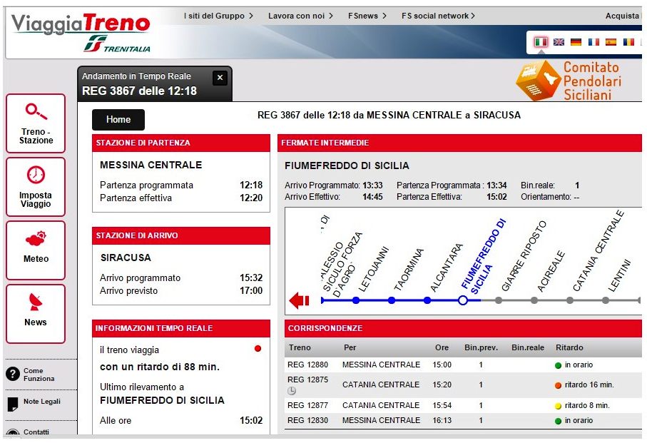Open train REG 12830 connection
The height and width of the screenshot is (443, 647).
tap(308, 420)
